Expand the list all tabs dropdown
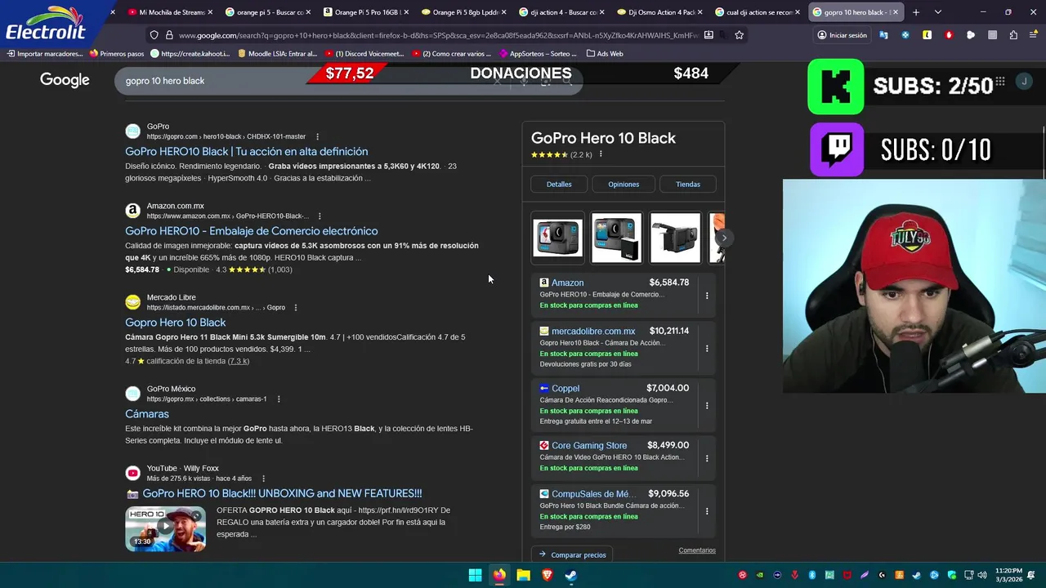Screen dimensions: 1046x588 coord(937,12)
